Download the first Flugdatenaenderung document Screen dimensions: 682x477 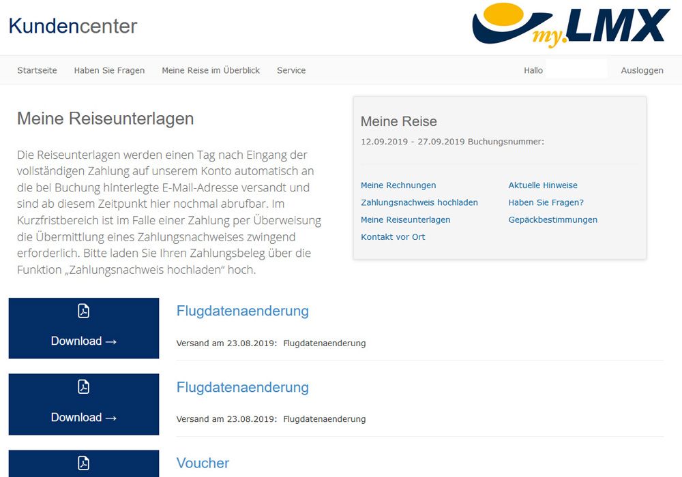pyautogui.click(x=83, y=341)
